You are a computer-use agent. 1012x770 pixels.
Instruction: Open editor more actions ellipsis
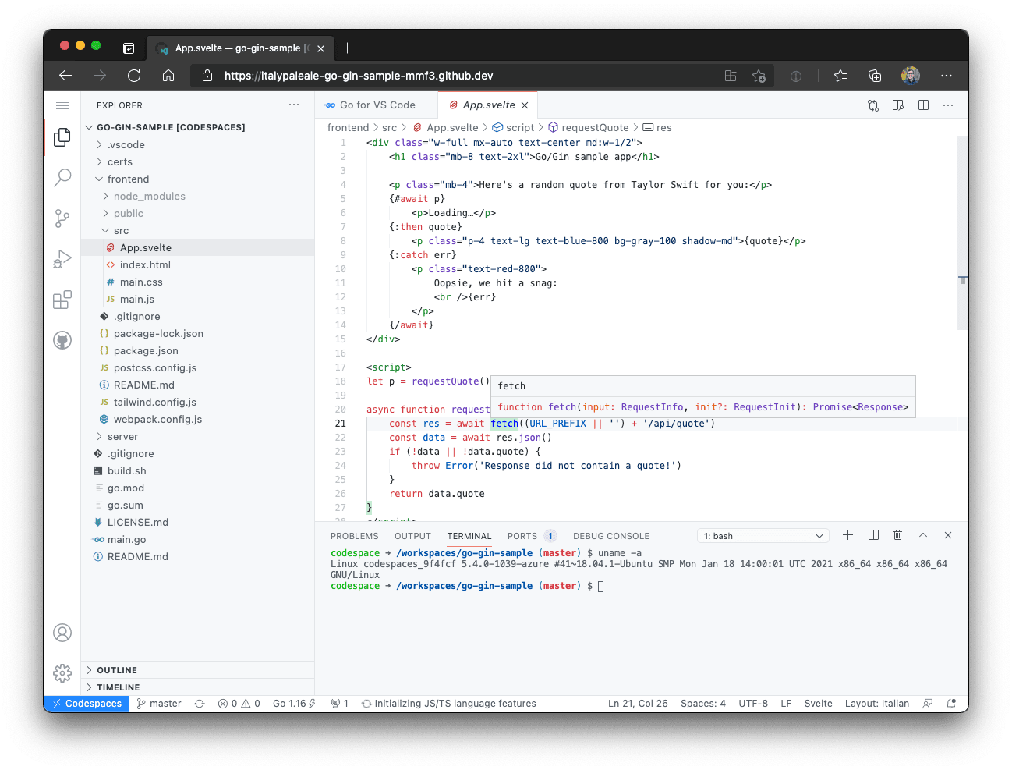pyautogui.click(x=948, y=105)
